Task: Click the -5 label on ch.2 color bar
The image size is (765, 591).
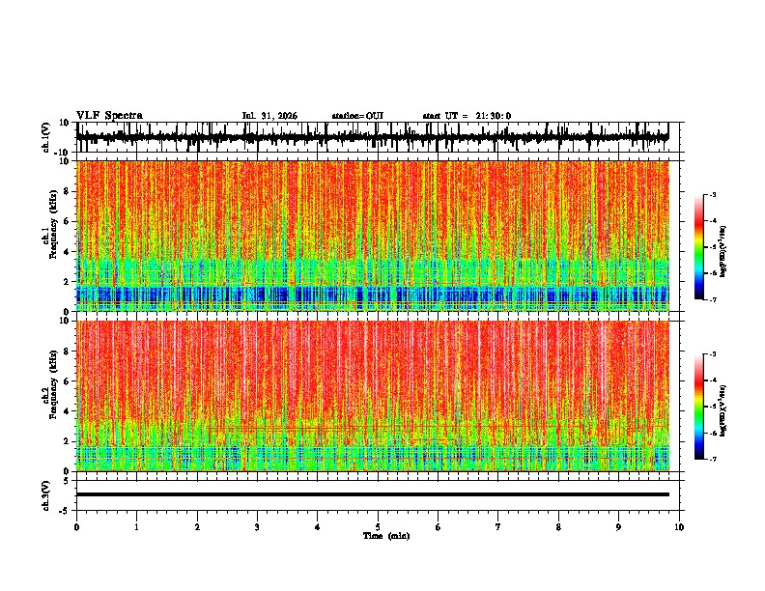Action: pyautogui.click(x=713, y=407)
